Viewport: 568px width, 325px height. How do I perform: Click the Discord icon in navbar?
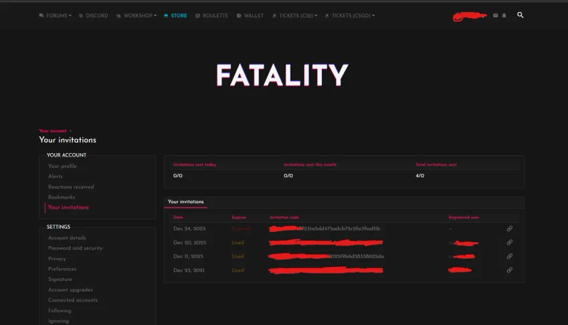(81, 15)
